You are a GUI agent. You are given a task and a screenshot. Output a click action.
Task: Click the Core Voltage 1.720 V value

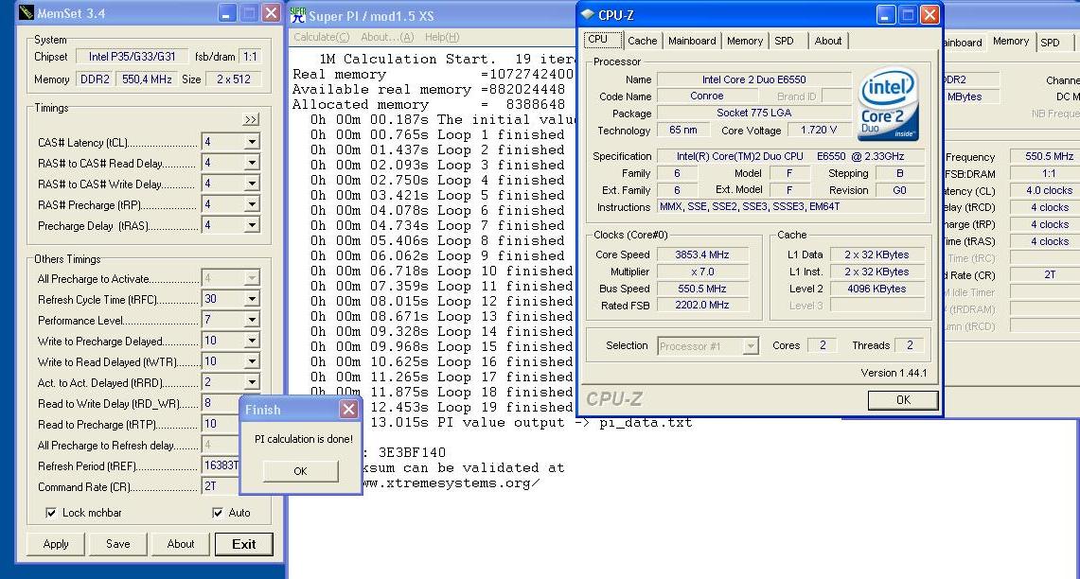tap(818, 131)
